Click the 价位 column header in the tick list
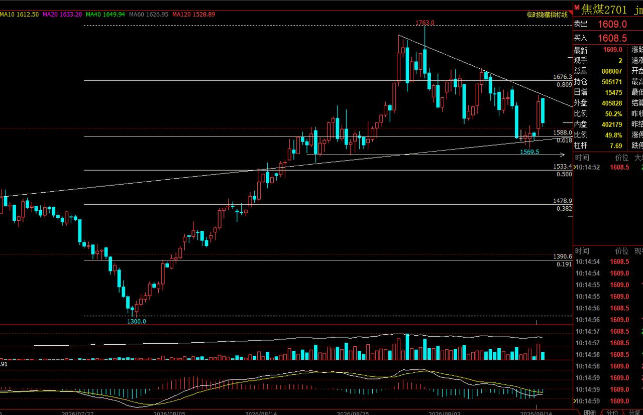643x415 pixels. pos(621,251)
